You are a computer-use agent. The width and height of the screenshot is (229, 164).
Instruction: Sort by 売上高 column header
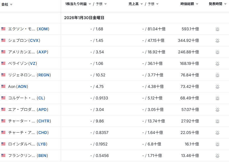point(136,4)
